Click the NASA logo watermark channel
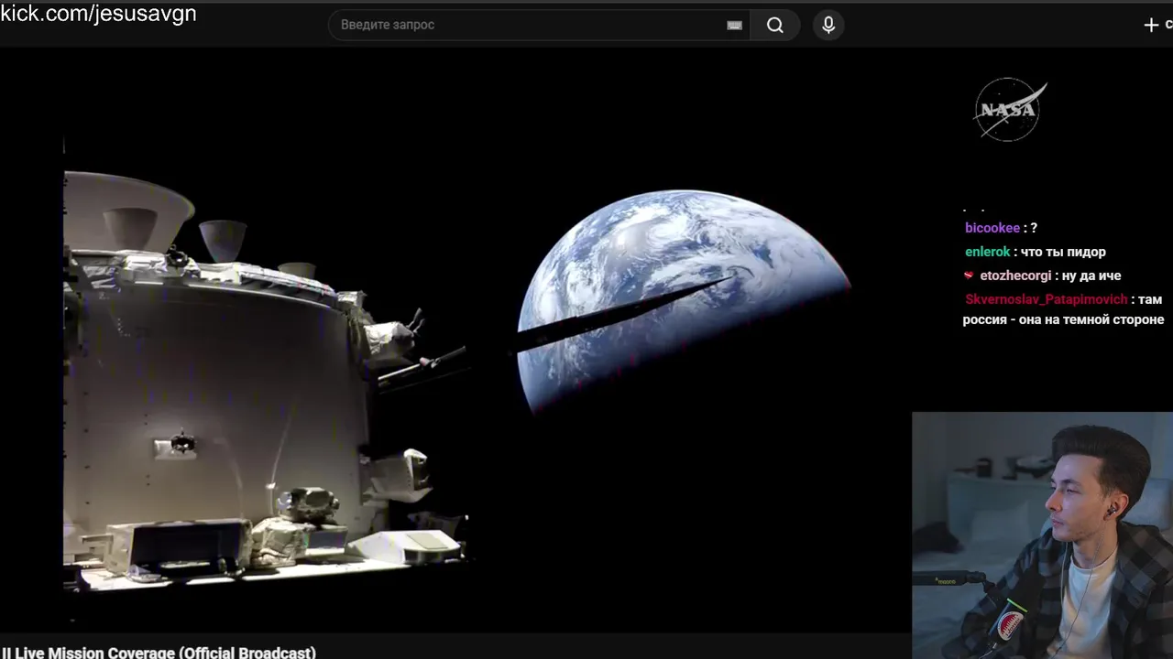 point(1010,110)
